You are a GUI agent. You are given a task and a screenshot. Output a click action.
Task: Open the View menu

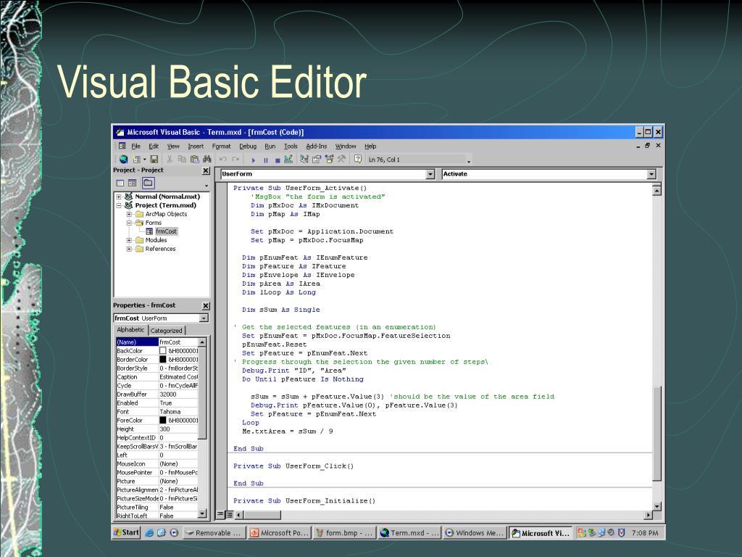(173, 147)
